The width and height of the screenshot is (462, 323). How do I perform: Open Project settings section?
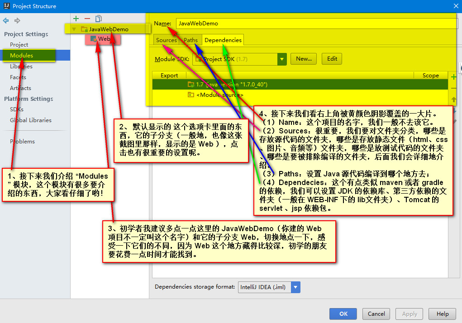click(x=19, y=45)
